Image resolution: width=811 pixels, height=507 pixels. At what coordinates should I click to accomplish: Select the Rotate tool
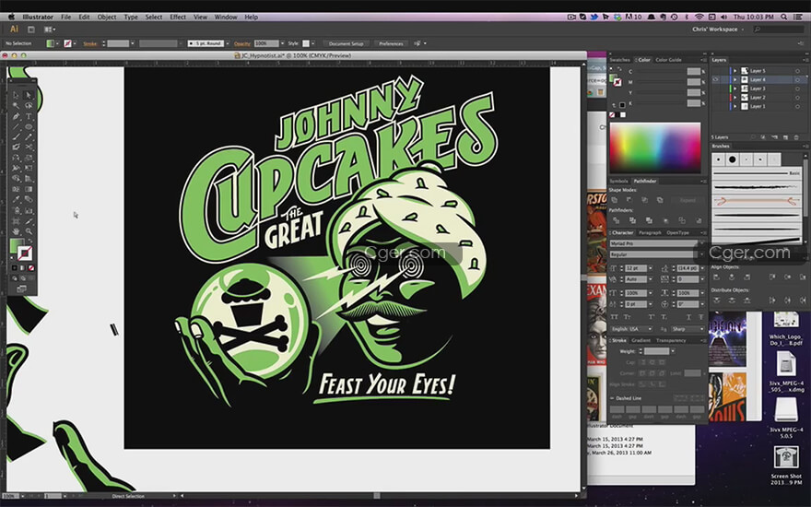pyautogui.click(x=16, y=158)
